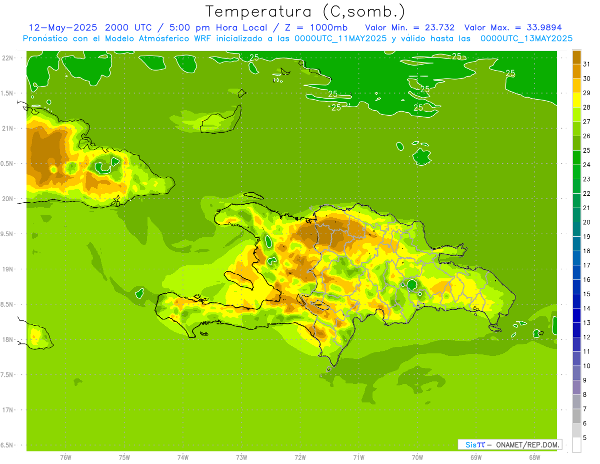Click the "0.5N" latitude tick label
The width and height of the screenshot is (600, 464).
[x=7, y=163]
